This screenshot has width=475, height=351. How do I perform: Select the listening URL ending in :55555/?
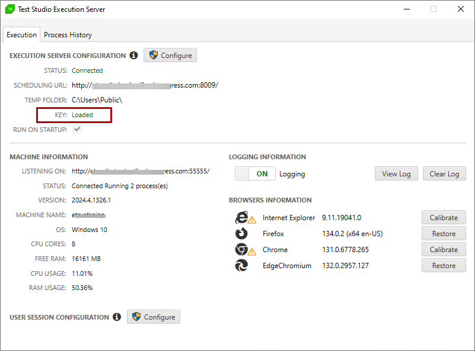click(141, 171)
